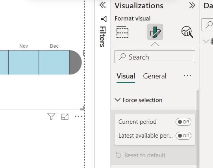Open the Build visual fields icon
The height and width of the screenshot is (168, 213).
tap(122, 32)
